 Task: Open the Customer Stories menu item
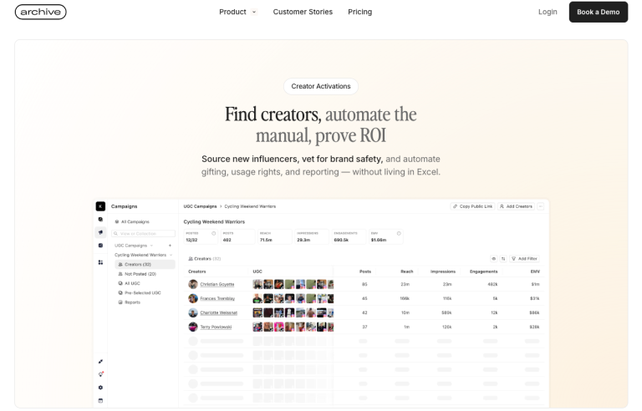303,12
